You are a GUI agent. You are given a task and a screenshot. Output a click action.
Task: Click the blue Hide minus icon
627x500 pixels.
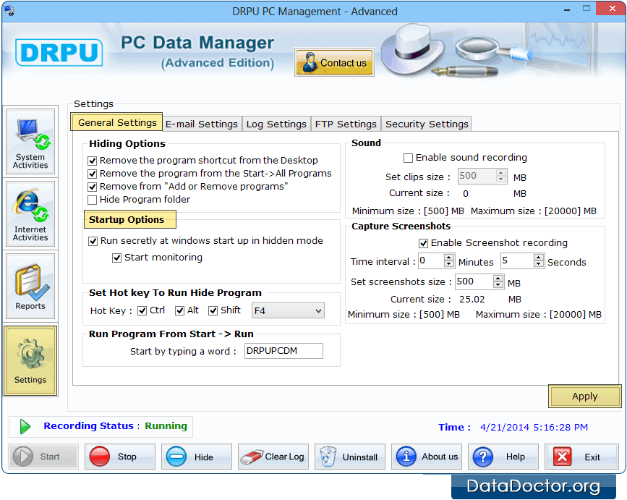pos(176,457)
